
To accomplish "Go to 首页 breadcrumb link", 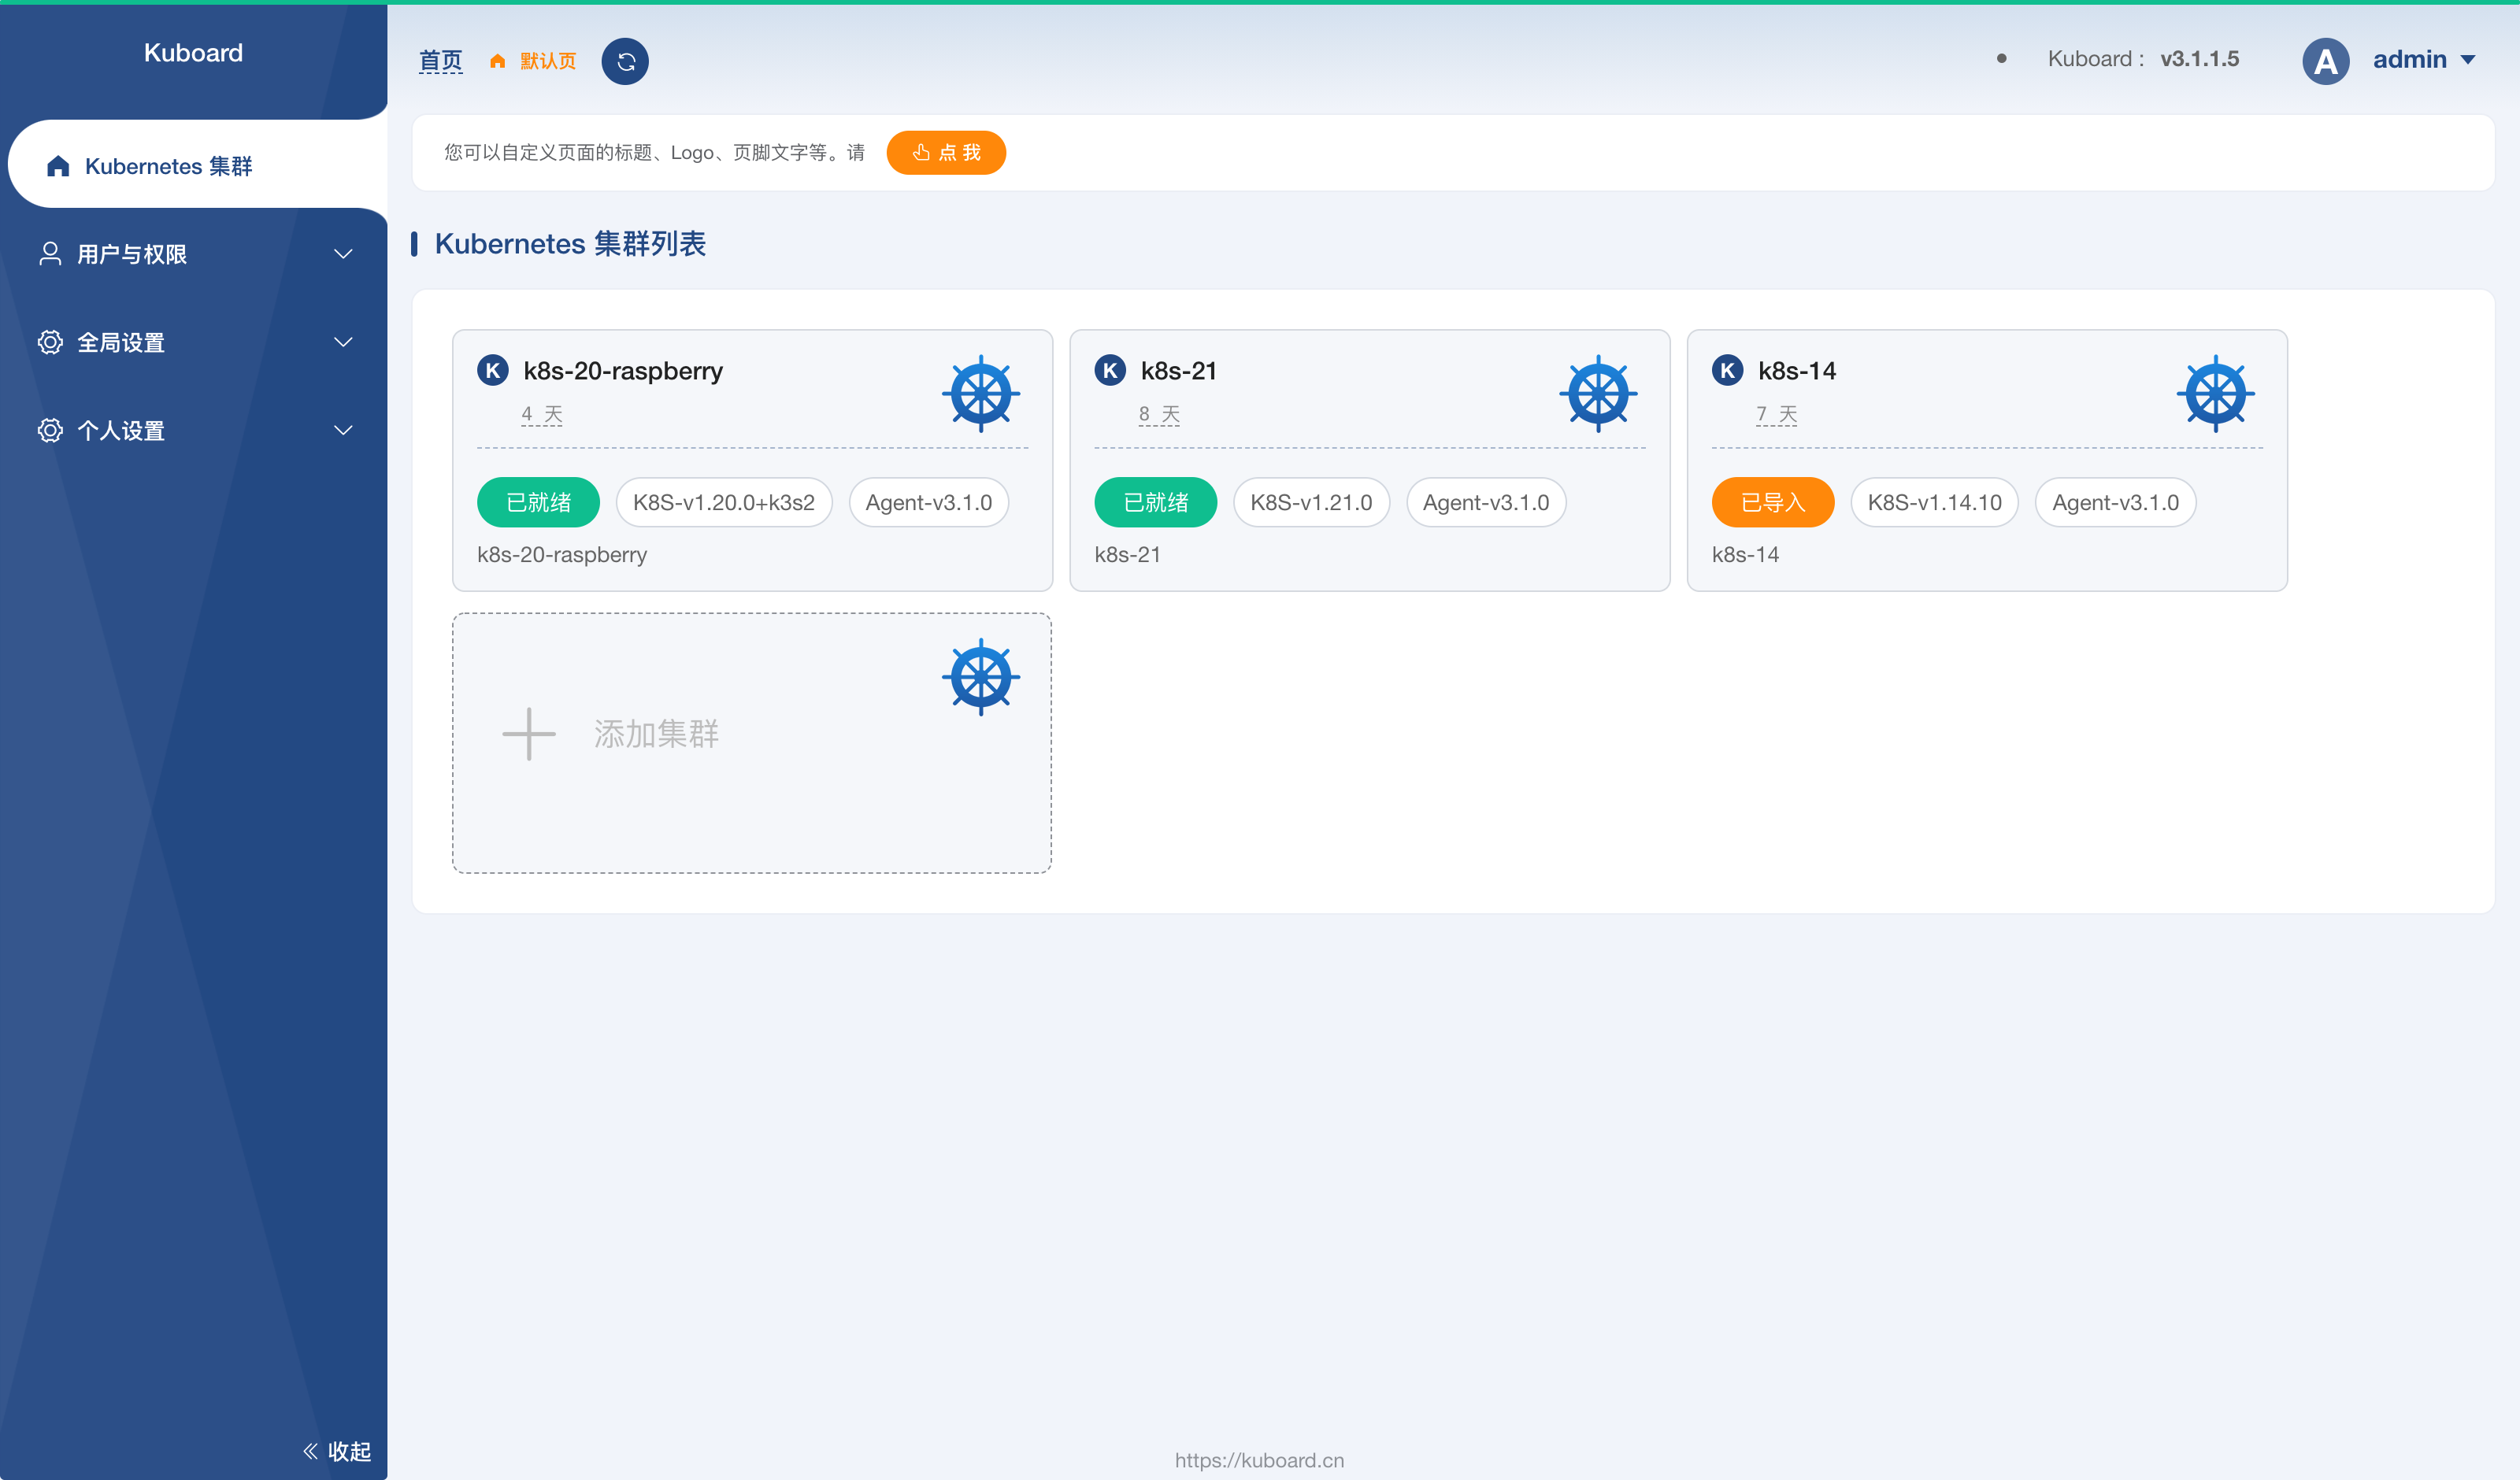I will [x=440, y=61].
